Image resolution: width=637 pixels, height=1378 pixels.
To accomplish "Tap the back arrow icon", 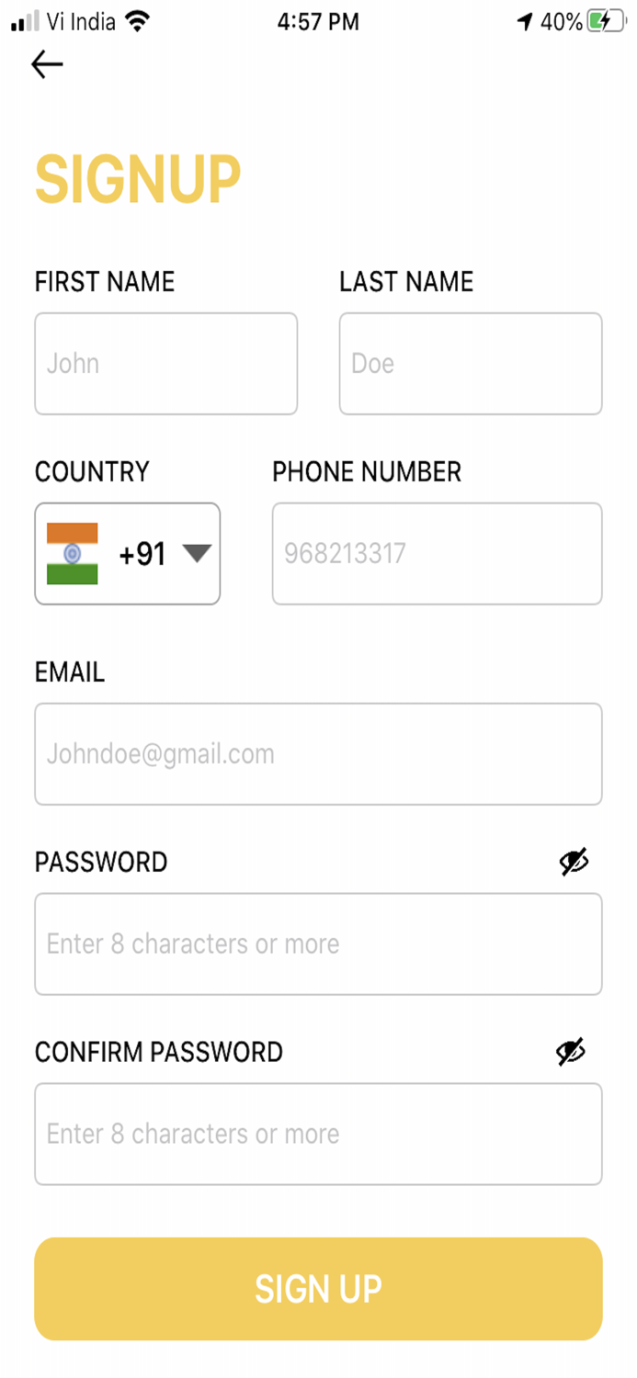I will coord(47,64).
